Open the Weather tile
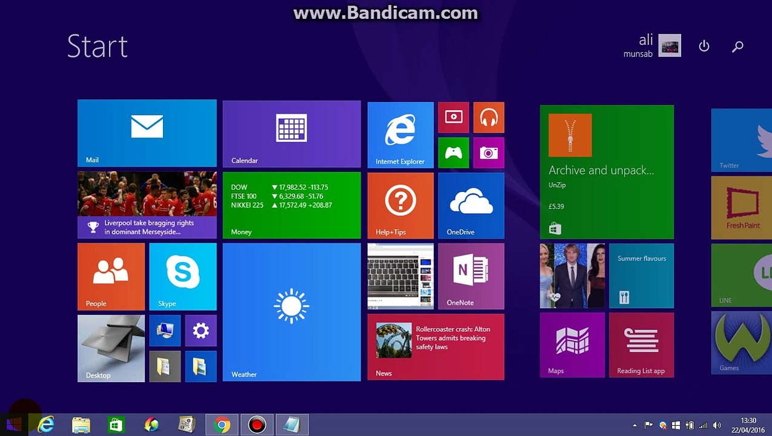The width and height of the screenshot is (772, 436). 291,312
